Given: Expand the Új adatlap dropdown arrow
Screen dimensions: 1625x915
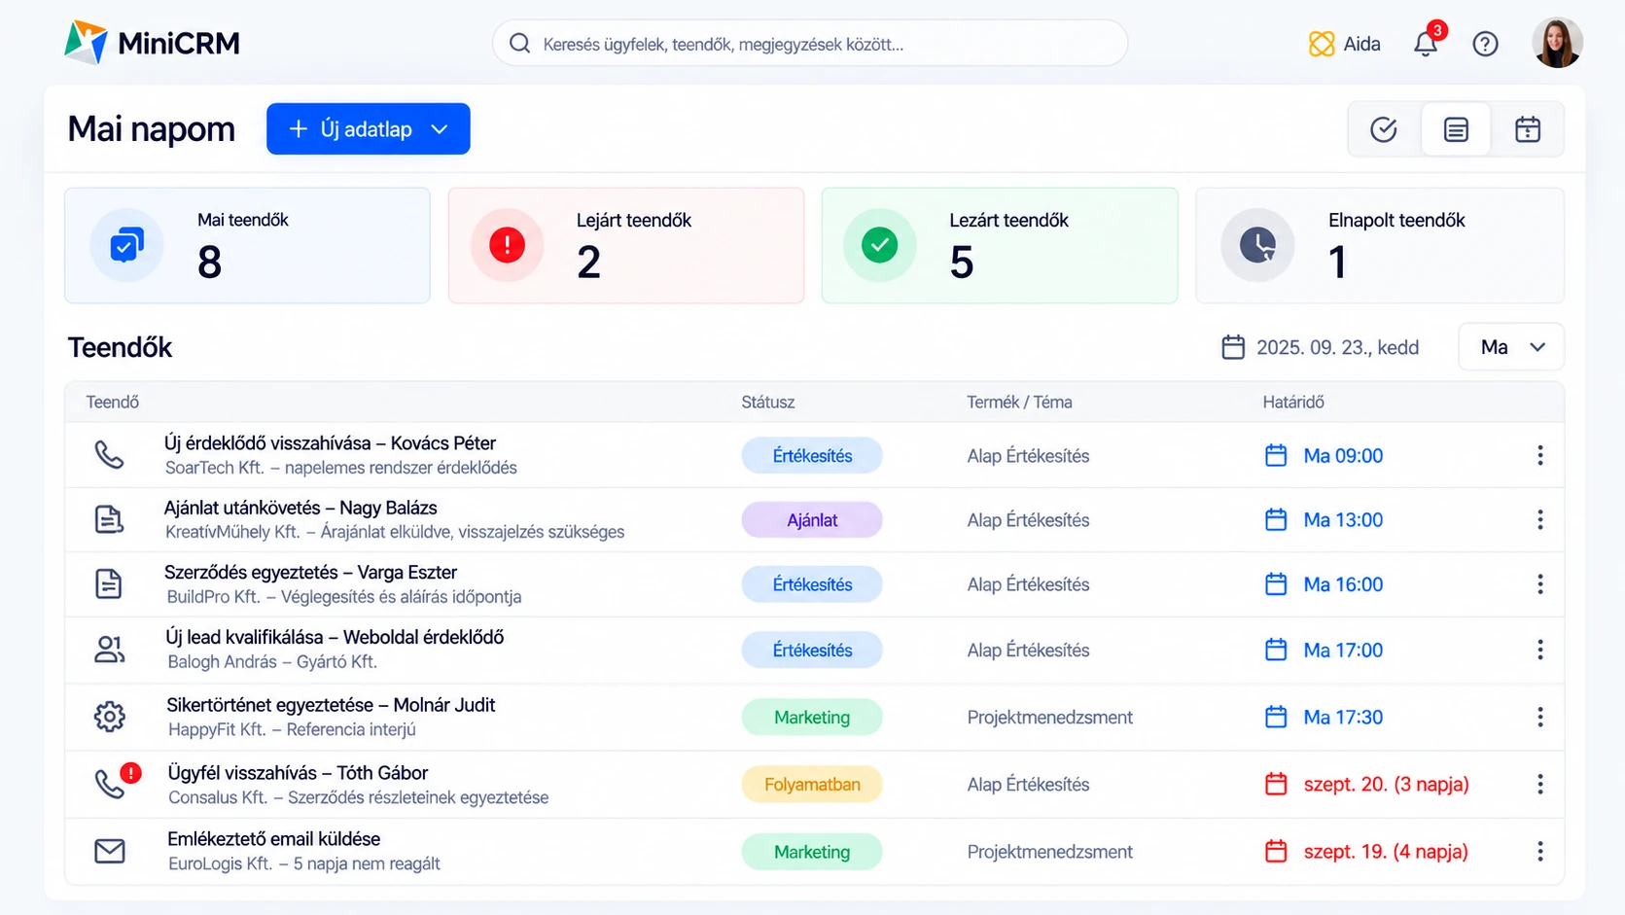Looking at the screenshot, I should pyautogui.click(x=440, y=129).
